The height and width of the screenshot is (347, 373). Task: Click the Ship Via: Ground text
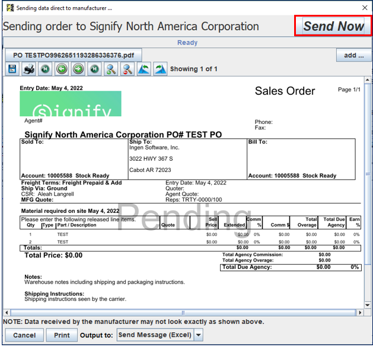(x=44, y=188)
